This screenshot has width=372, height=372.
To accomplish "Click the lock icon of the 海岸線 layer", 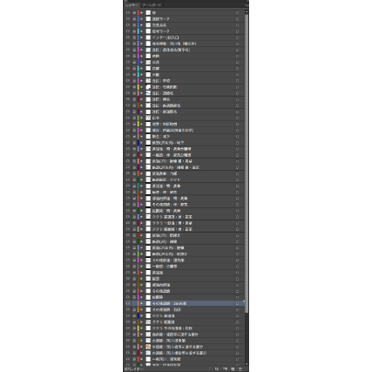I will tap(134, 334).
